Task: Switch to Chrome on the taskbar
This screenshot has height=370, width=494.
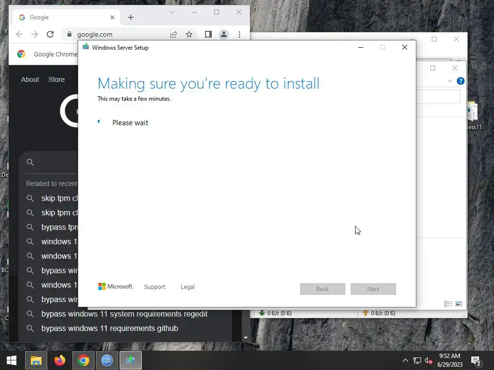Action: (x=83, y=360)
